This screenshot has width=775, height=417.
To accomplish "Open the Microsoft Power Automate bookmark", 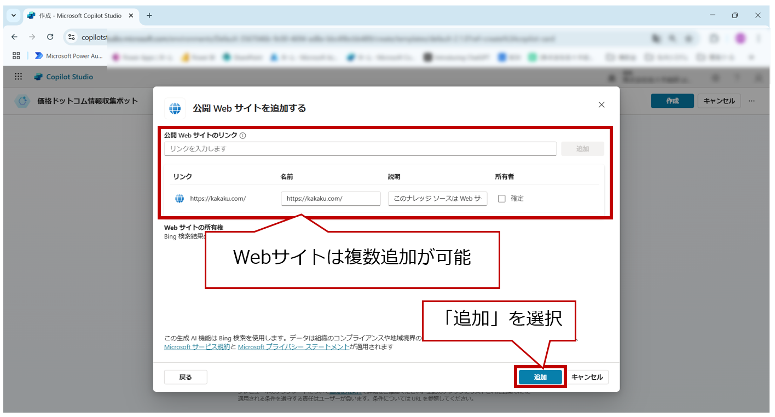I will click(x=68, y=56).
